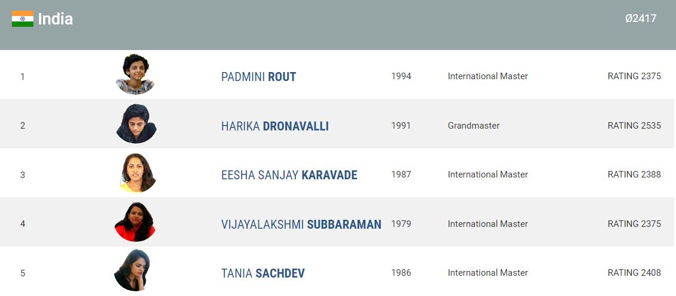Select Vijayalakshmi Subbaraman's name

point(301,225)
